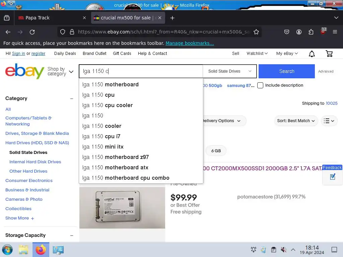The image size is (343, 257).
Task: Open the Feedback edit icon
Action: [x=333, y=177]
